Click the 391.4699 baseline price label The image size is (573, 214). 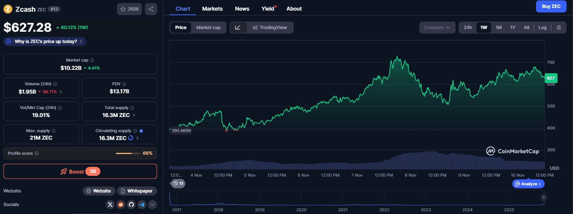point(181,131)
